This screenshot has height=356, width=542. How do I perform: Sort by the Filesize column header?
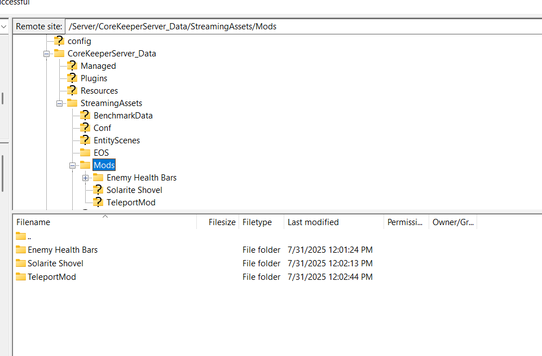pos(218,222)
